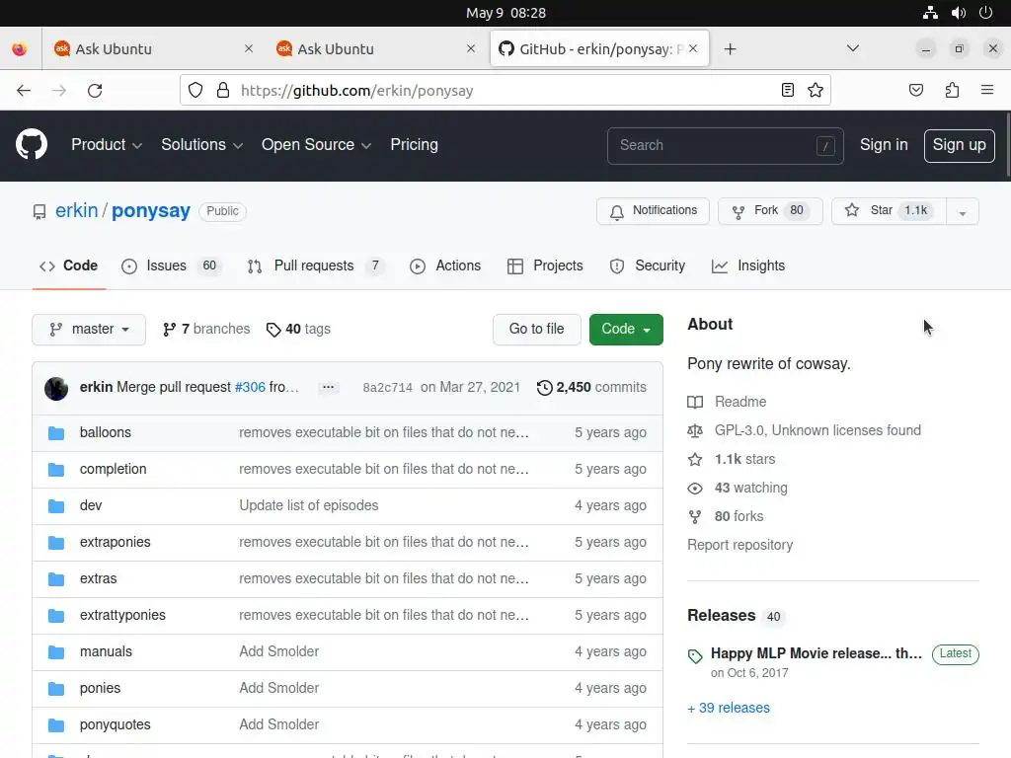Open the 7 branches link
Screen dimensions: 1011x758
(206, 330)
